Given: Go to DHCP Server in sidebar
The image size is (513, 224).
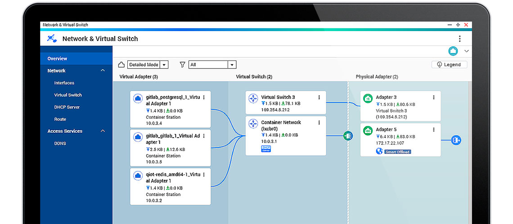Looking at the screenshot, I should 67,107.
